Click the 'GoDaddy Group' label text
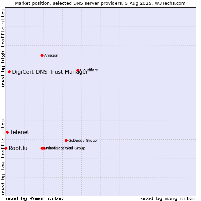This screenshot has width=201, height=201. point(82,140)
